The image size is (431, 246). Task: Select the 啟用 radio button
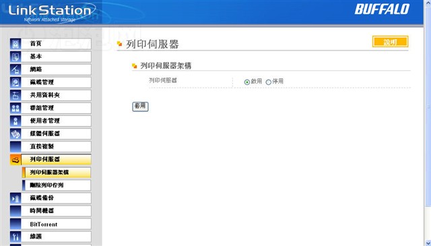[x=247, y=82]
